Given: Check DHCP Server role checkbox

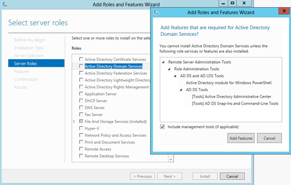Looking at the screenshot, I should tap(81, 101).
